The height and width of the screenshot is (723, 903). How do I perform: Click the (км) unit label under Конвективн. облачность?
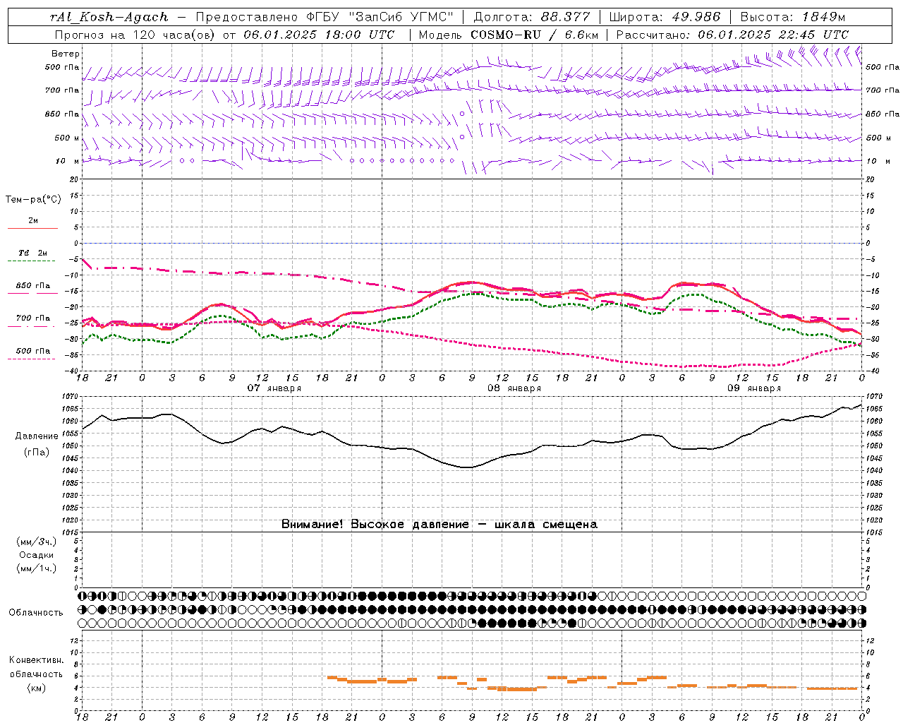37,688
